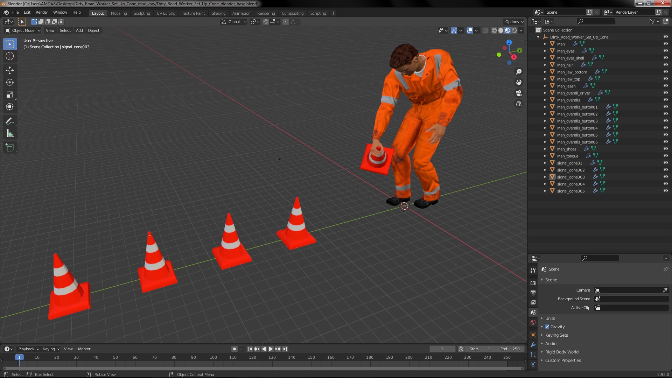Hide the Man object in outliner
This screenshot has height=378, width=672.
click(x=666, y=44)
